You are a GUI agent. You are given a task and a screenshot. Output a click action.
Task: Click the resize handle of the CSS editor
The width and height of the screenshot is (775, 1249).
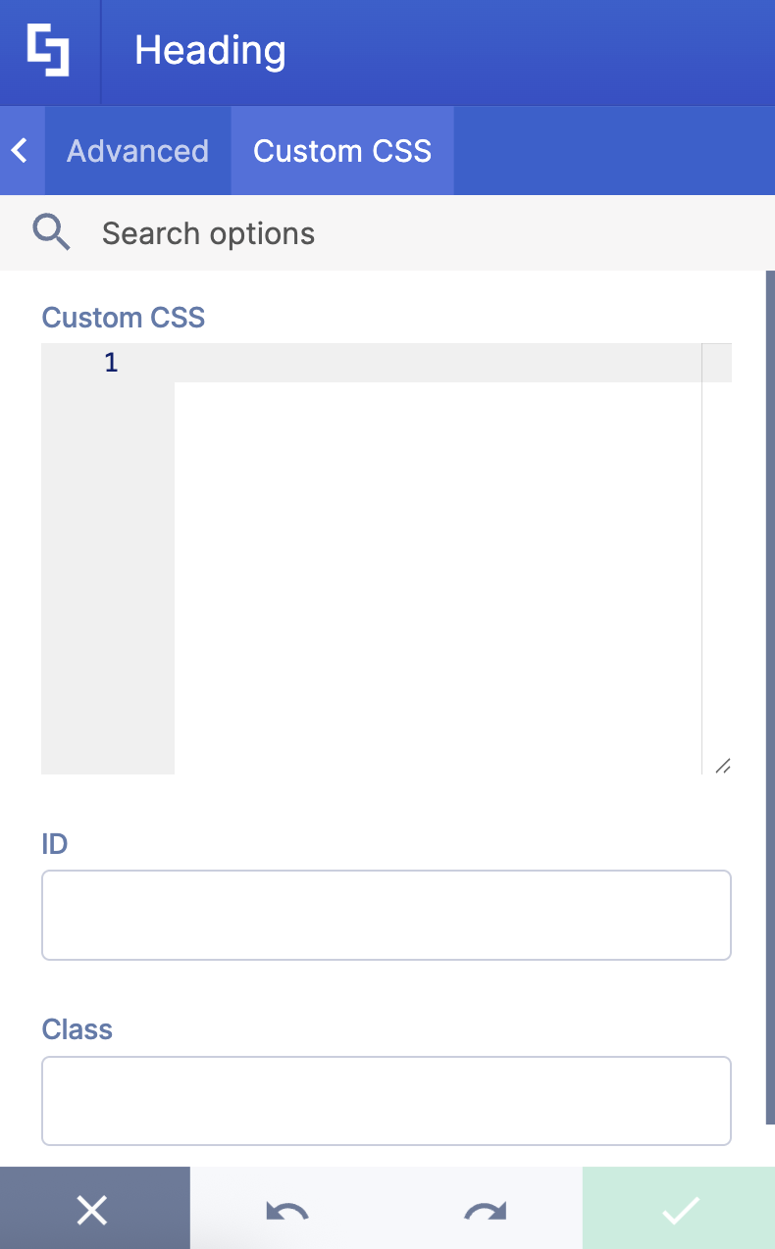723,765
